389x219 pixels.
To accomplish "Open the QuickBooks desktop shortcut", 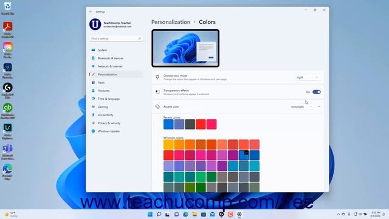I will pos(8,111).
